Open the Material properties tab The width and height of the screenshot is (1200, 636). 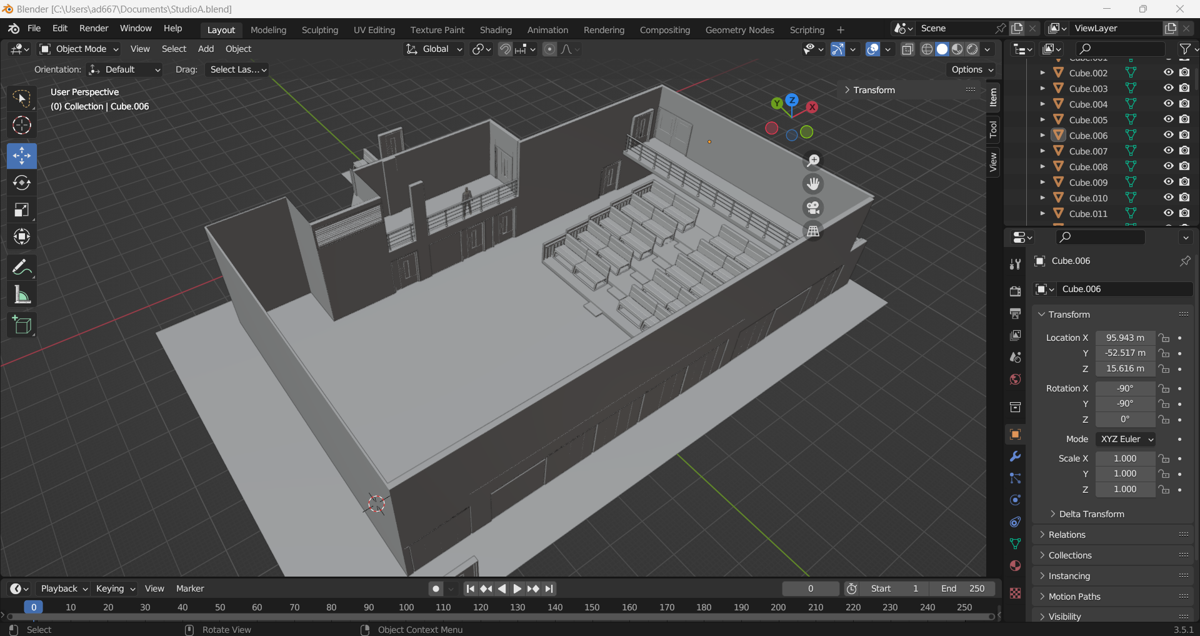point(1015,566)
